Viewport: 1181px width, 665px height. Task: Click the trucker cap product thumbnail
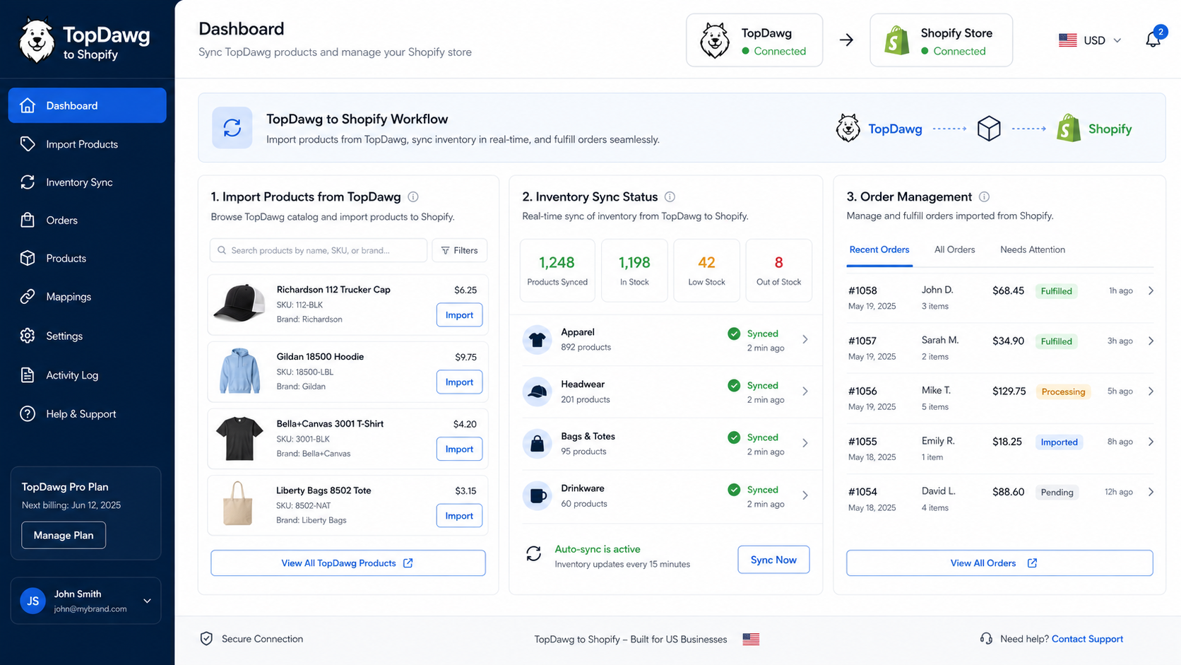click(x=239, y=303)
